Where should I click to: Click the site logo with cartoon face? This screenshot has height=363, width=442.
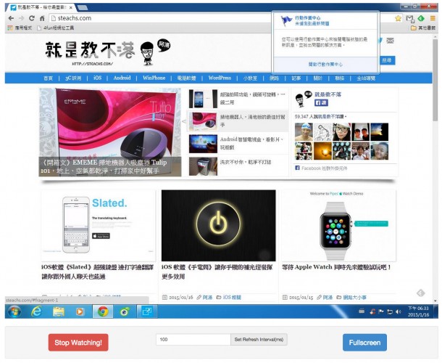click(108, 53)
